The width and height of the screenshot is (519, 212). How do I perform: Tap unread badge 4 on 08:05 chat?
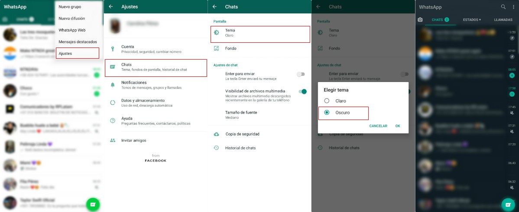point(512,76)
